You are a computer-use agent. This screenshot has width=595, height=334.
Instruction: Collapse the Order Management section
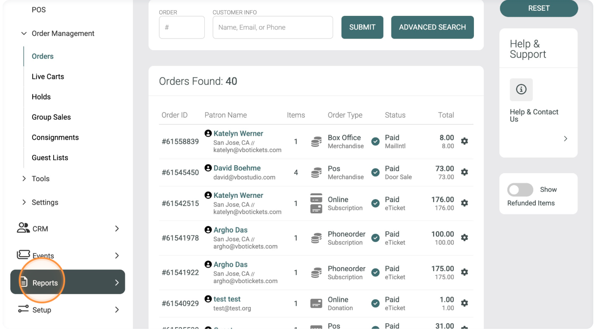[24, 33]
